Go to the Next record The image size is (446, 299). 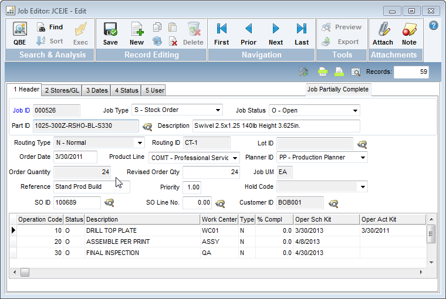(x=276, y=34)
